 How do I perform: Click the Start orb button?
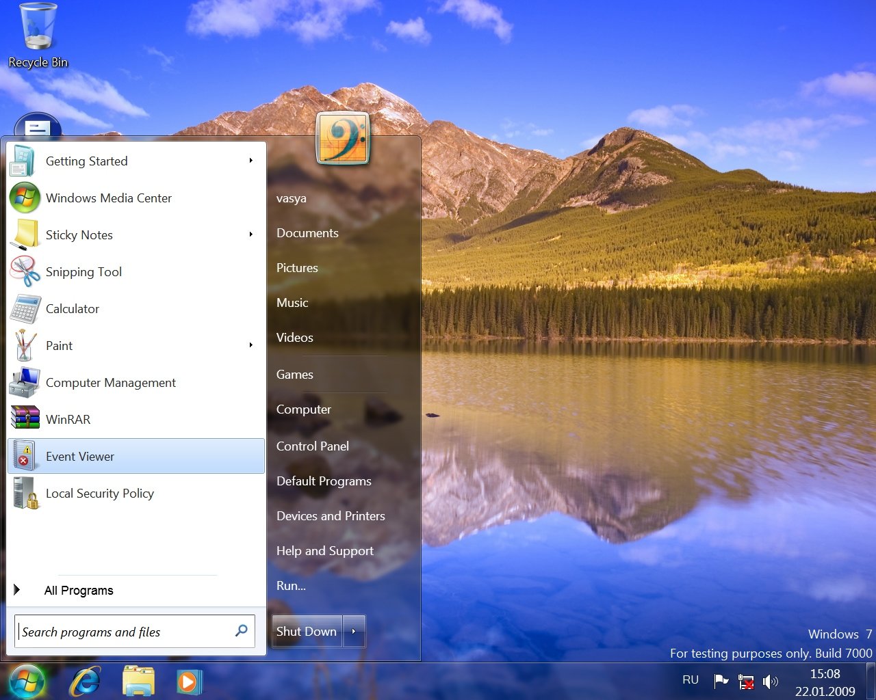(x=27, y=682)
